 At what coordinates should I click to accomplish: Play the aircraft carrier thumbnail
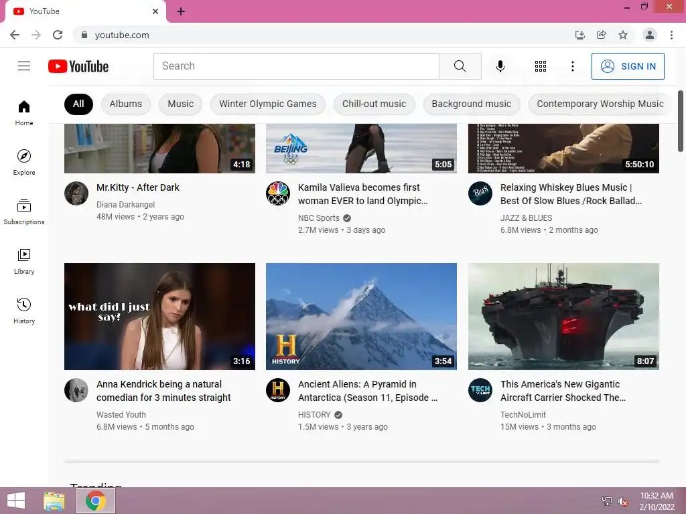(563, 317)
